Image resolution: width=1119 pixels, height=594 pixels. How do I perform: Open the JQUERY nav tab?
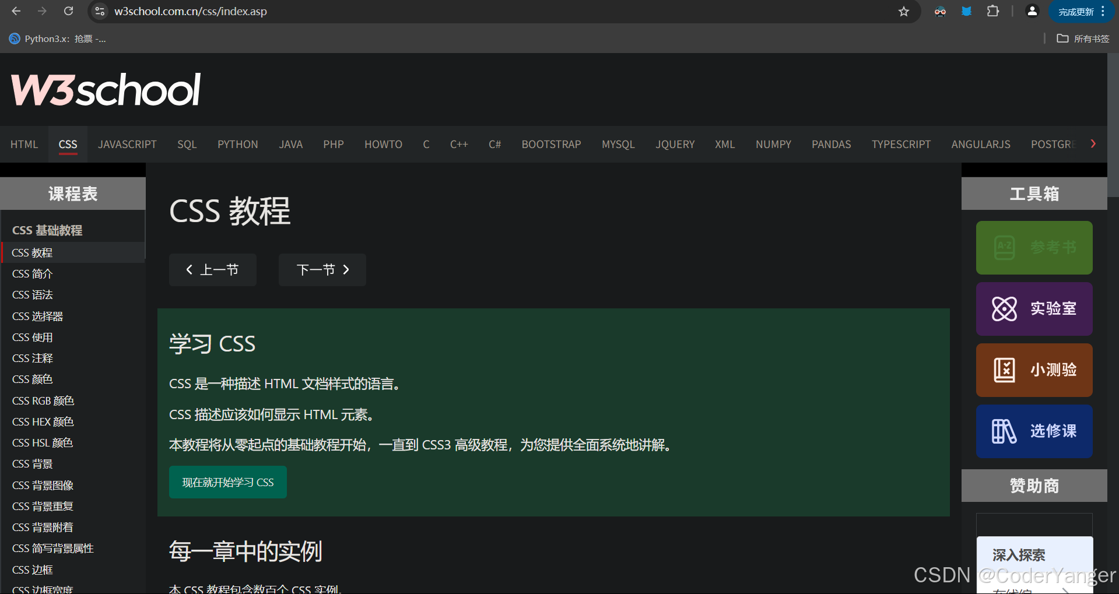(675, 144)
